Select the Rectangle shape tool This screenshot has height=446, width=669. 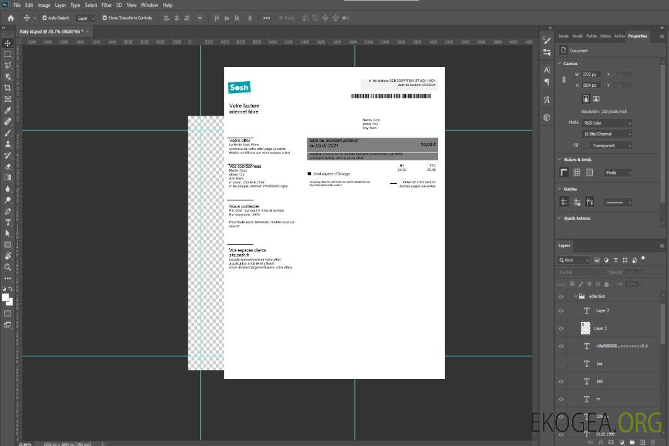click(7, 245)
